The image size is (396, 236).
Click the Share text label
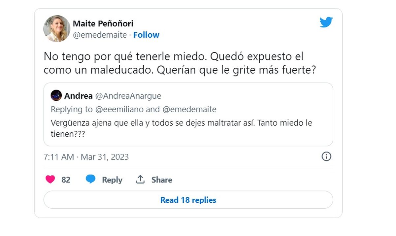pyautogui.click(x=162, y=180)
